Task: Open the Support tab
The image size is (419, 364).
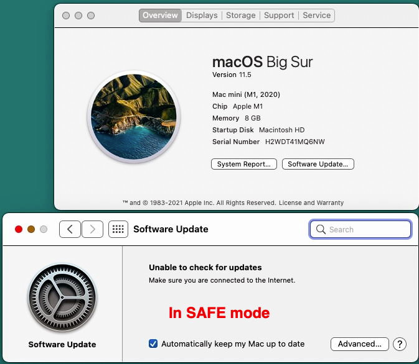Action: click(279, 15)
